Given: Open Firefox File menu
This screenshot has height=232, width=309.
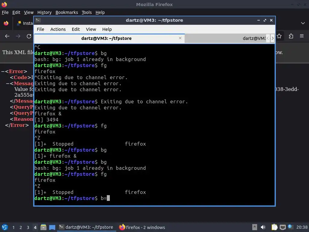Looking at the screenshot, I should tap(5, 12).
